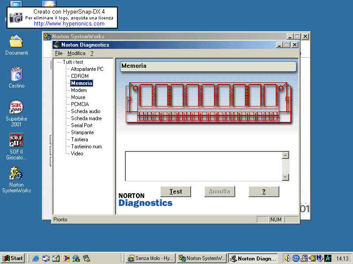
Task: Select Scheda madre test
Action: pyautogui.click(x=86, y=118)
